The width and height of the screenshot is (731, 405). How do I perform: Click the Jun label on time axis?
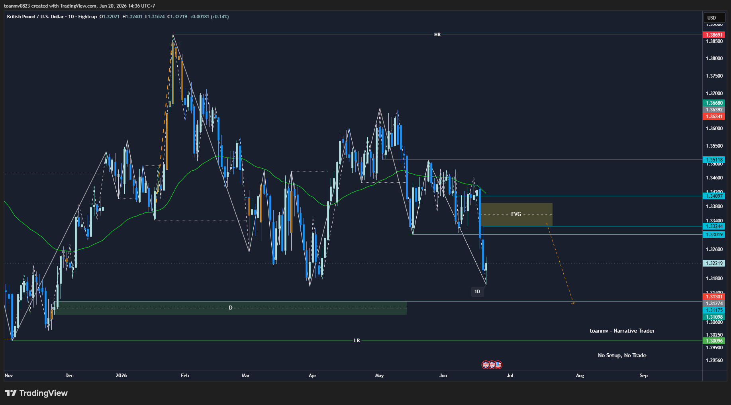pyautogui.click(x=443, y=376)
